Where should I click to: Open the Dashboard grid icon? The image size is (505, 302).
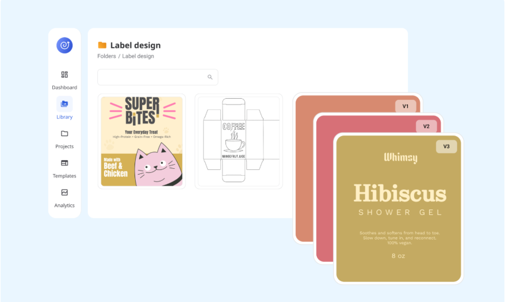[x=64, y=75]
